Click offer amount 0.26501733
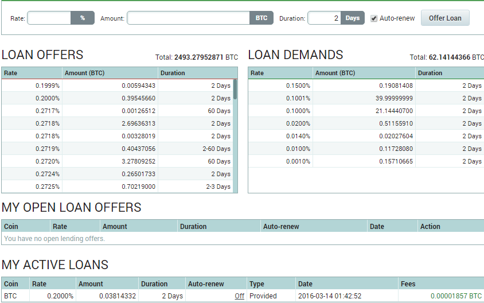This screenshot has height=303, width=484. 138,174
